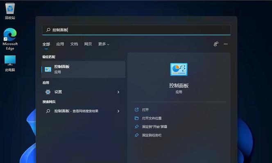The image size is (272, 163).
Task: Click 打开 to open Control Panel
Action: coord(145,110)
